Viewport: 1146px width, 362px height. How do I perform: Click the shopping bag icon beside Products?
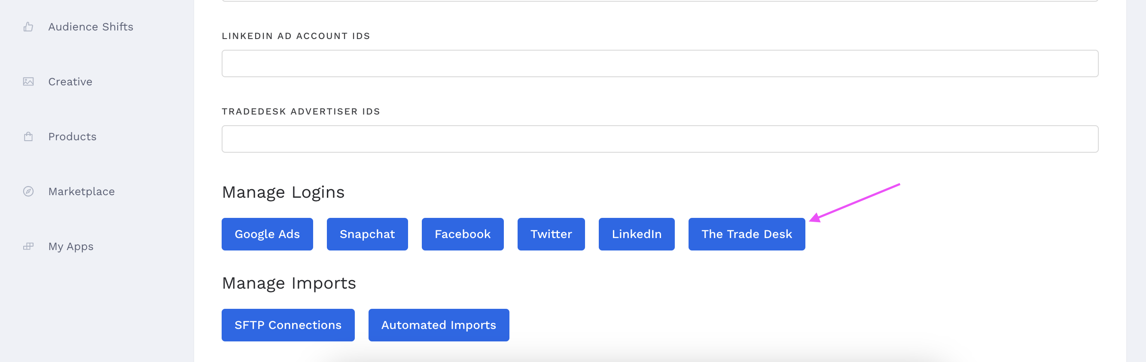(28, 137)
